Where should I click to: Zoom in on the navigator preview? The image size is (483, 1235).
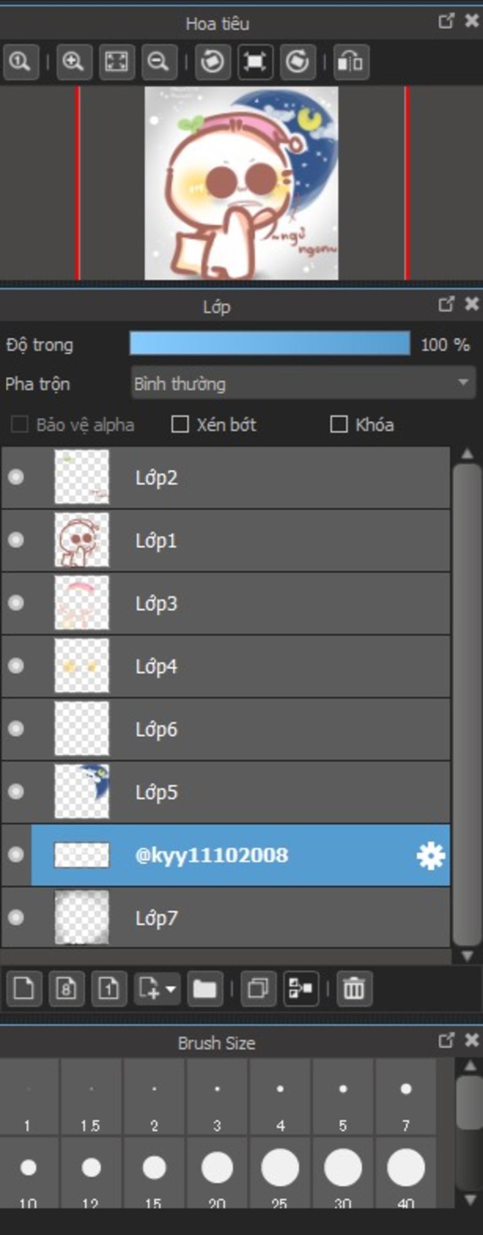(x=73, y=62)
